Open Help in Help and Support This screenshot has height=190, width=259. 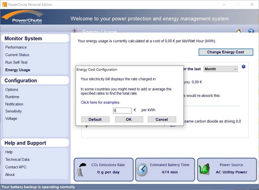9,152
